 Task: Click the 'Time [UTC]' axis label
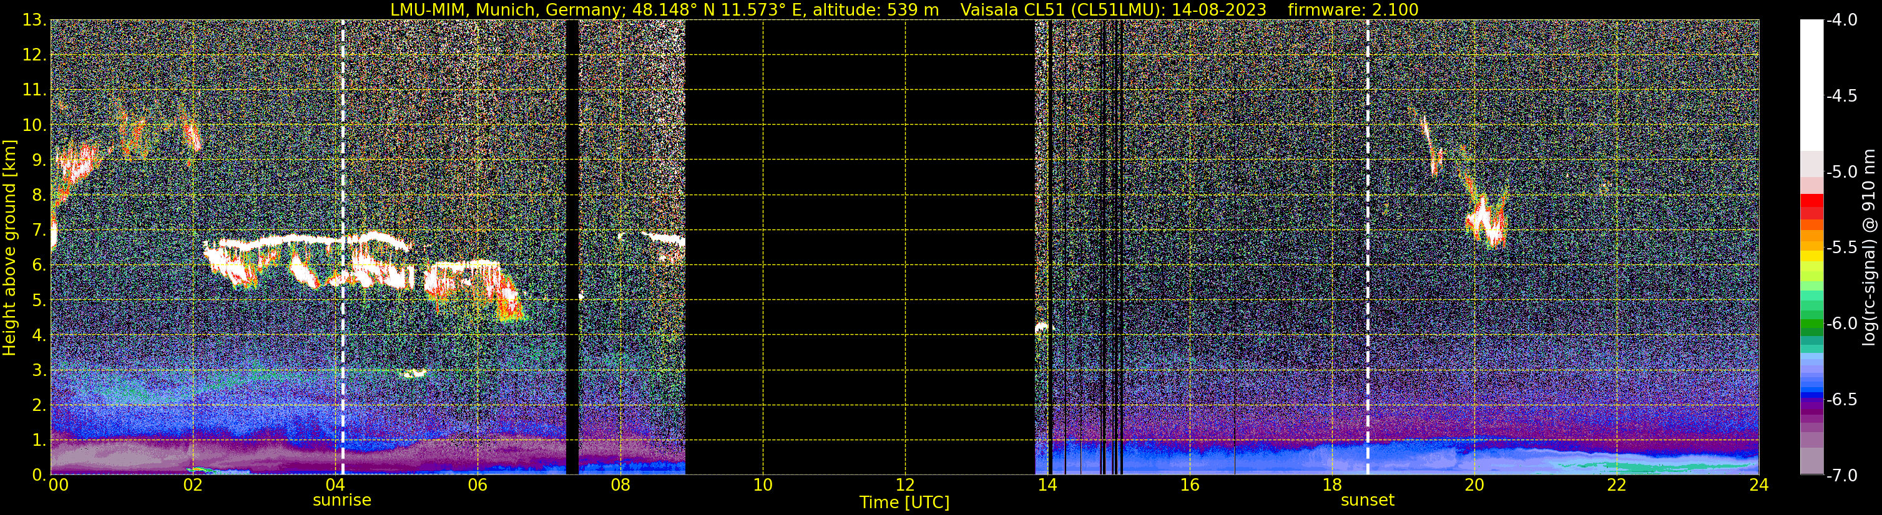[x=904, y=503]
